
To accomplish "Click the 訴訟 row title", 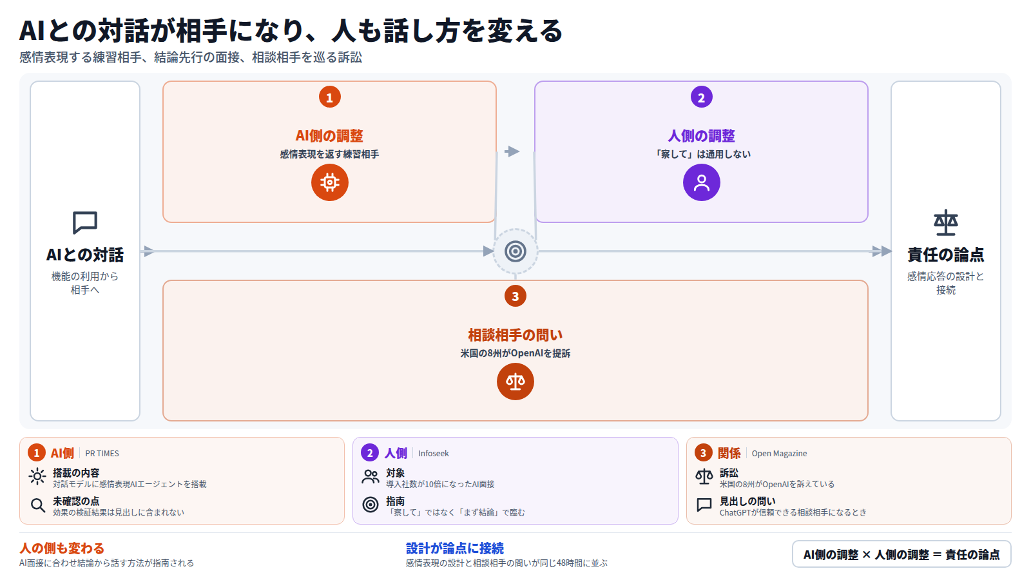I will point(729,473).
